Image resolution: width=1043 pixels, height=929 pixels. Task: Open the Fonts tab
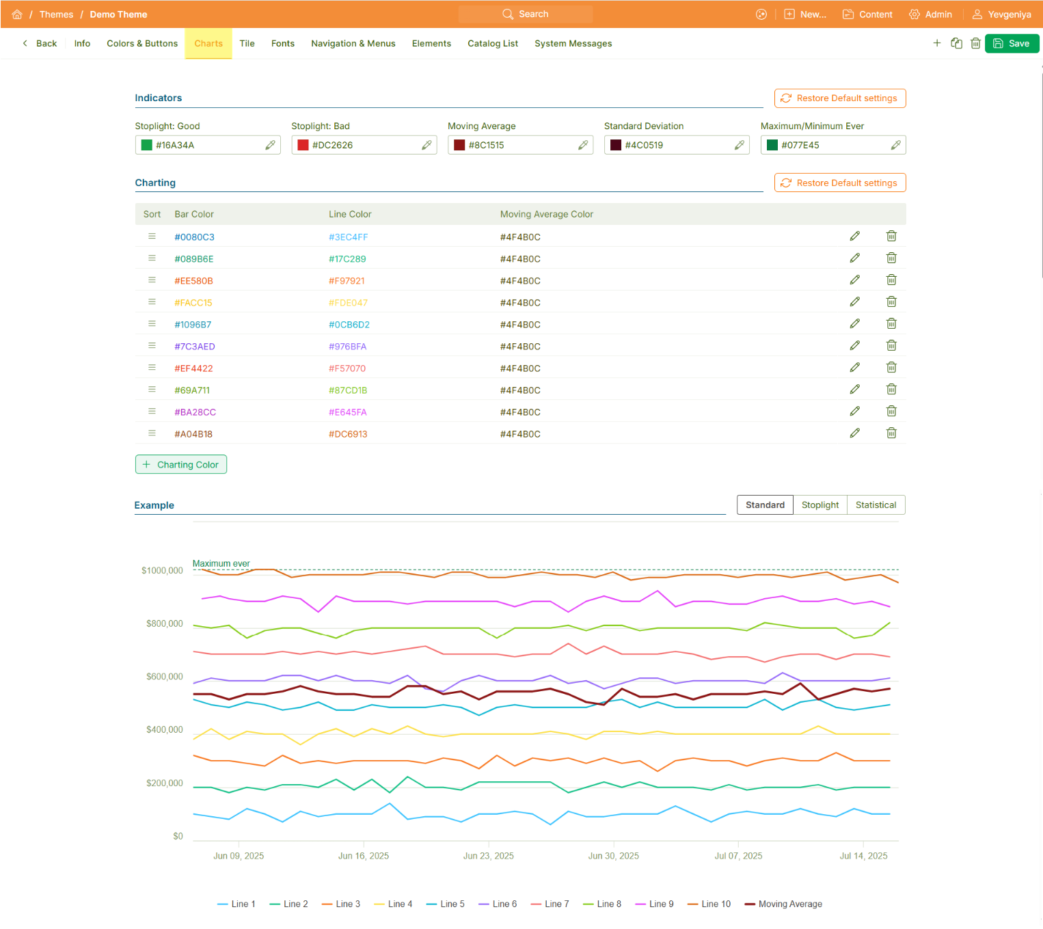tap(282, 44)
